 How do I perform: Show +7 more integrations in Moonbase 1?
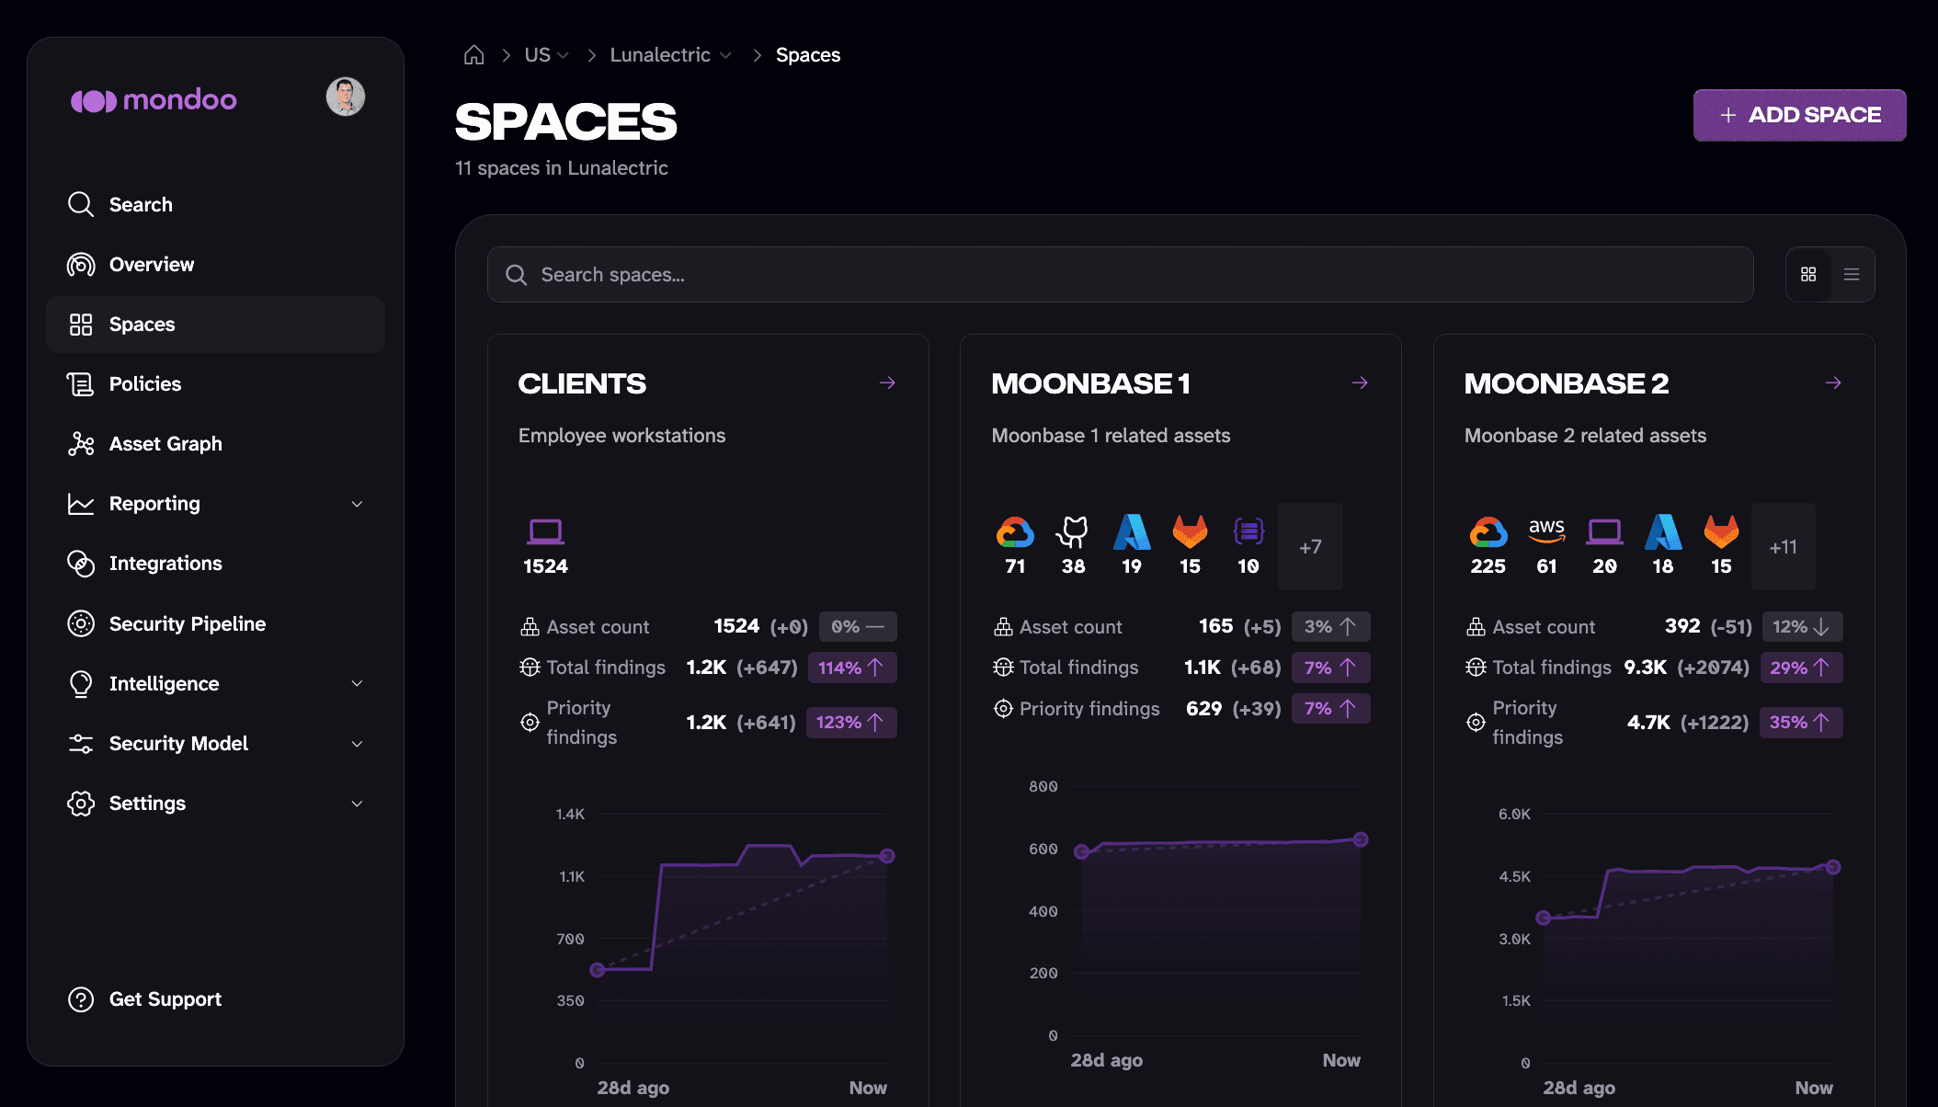click(x=1310, y=547)
